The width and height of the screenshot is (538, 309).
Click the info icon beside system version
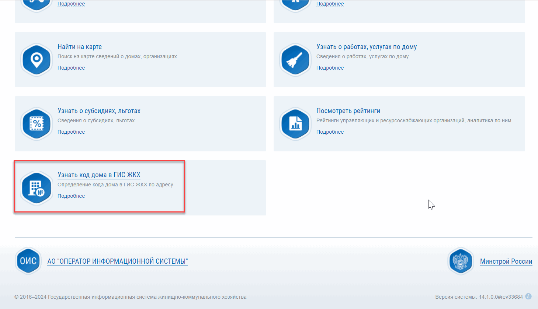coord(528,296)
